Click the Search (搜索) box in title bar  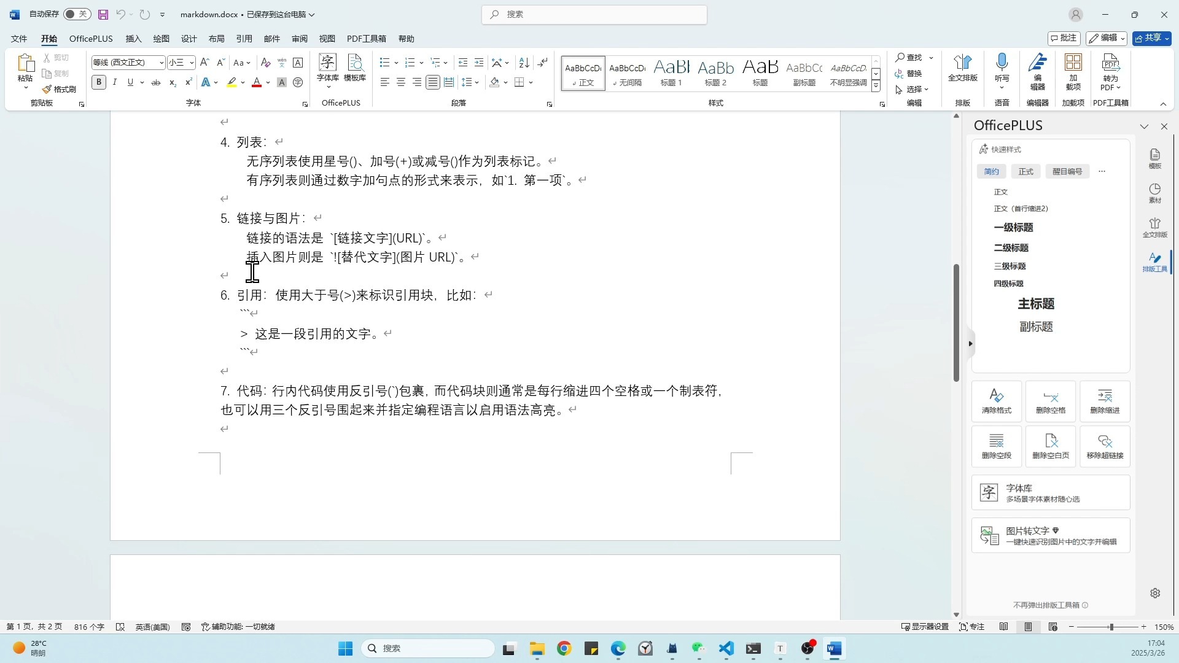(594, 14)
